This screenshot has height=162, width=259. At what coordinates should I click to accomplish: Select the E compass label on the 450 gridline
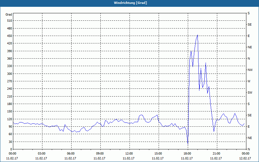pos(249,36)
